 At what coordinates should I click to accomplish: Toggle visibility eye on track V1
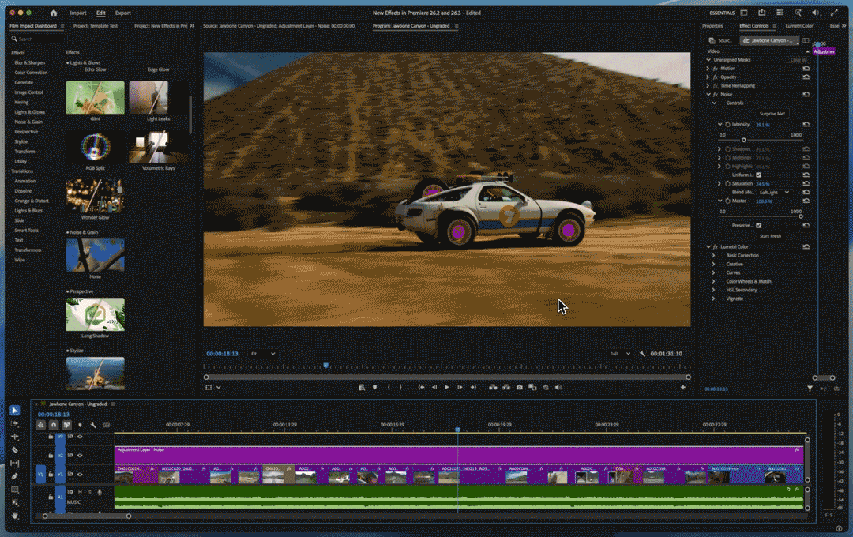point(80,475)
